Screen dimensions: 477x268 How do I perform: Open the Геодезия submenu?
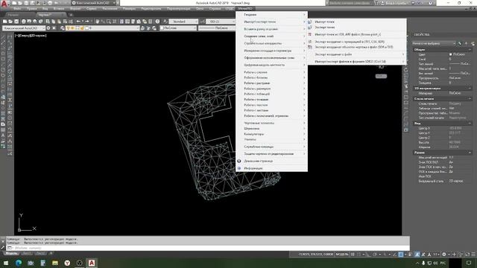pyautogui.click(x=271, y=15)
